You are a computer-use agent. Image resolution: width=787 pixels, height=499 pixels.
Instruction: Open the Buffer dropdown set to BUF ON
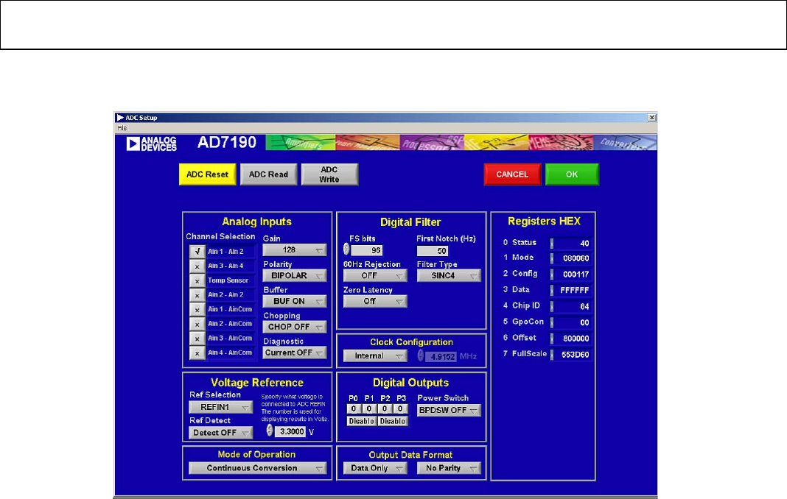[x=295, y=301]
